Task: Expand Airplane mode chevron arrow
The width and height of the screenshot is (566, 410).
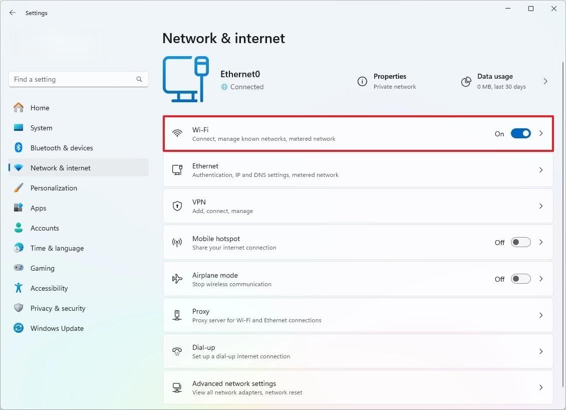Action: click(541, 279)
